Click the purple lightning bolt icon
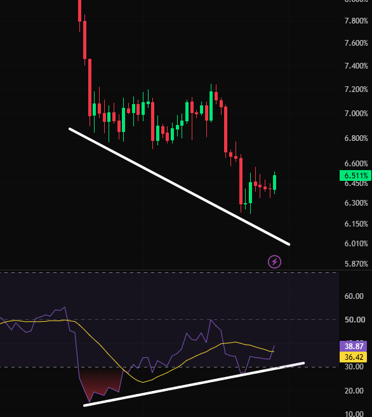This screenshot has height=417, width=372. [x=274, y=262]
